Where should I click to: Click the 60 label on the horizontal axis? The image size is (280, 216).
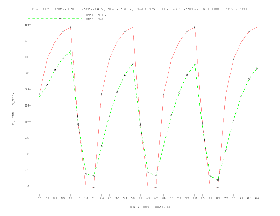pos(195,198)
